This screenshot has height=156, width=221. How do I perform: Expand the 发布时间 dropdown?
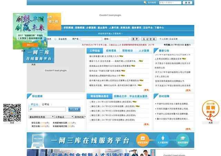point(80,117)
